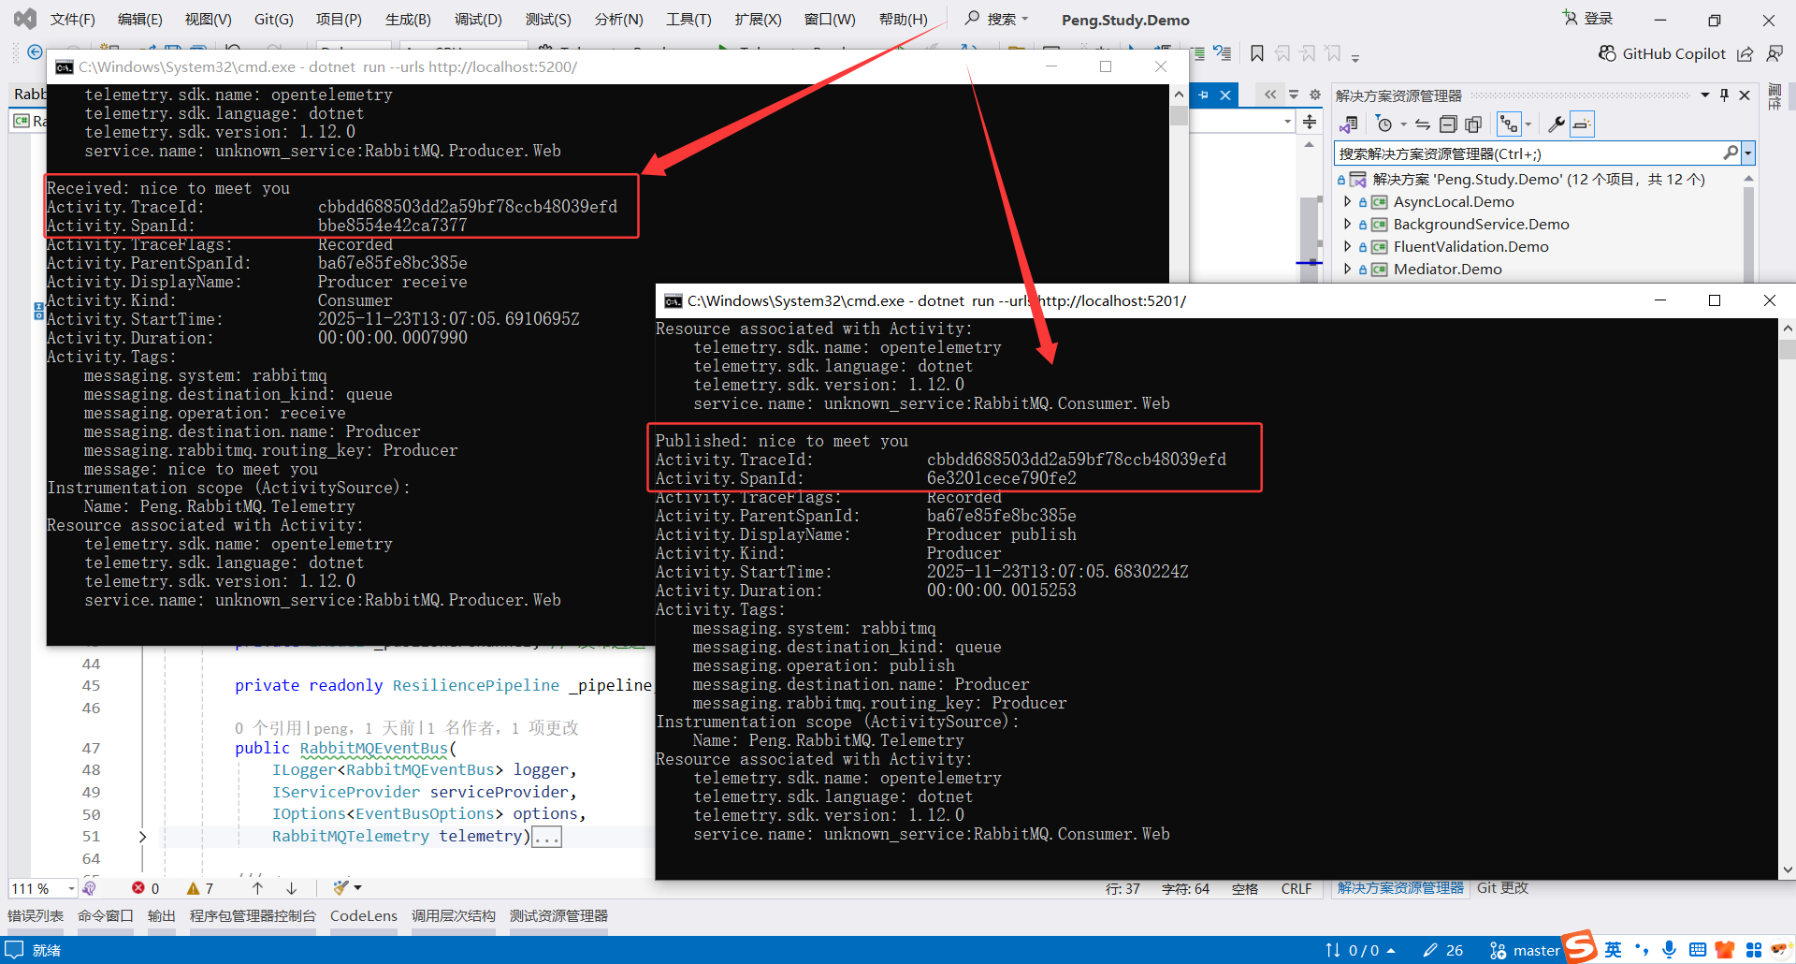Click the uncomment selected lines icon
The height and width of the screenshot is (964, 1796).
click(x=1223, y=54)
